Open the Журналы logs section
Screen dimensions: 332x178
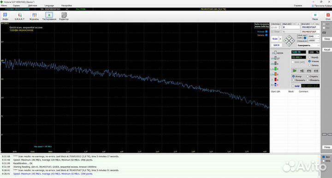coord(34,16)
